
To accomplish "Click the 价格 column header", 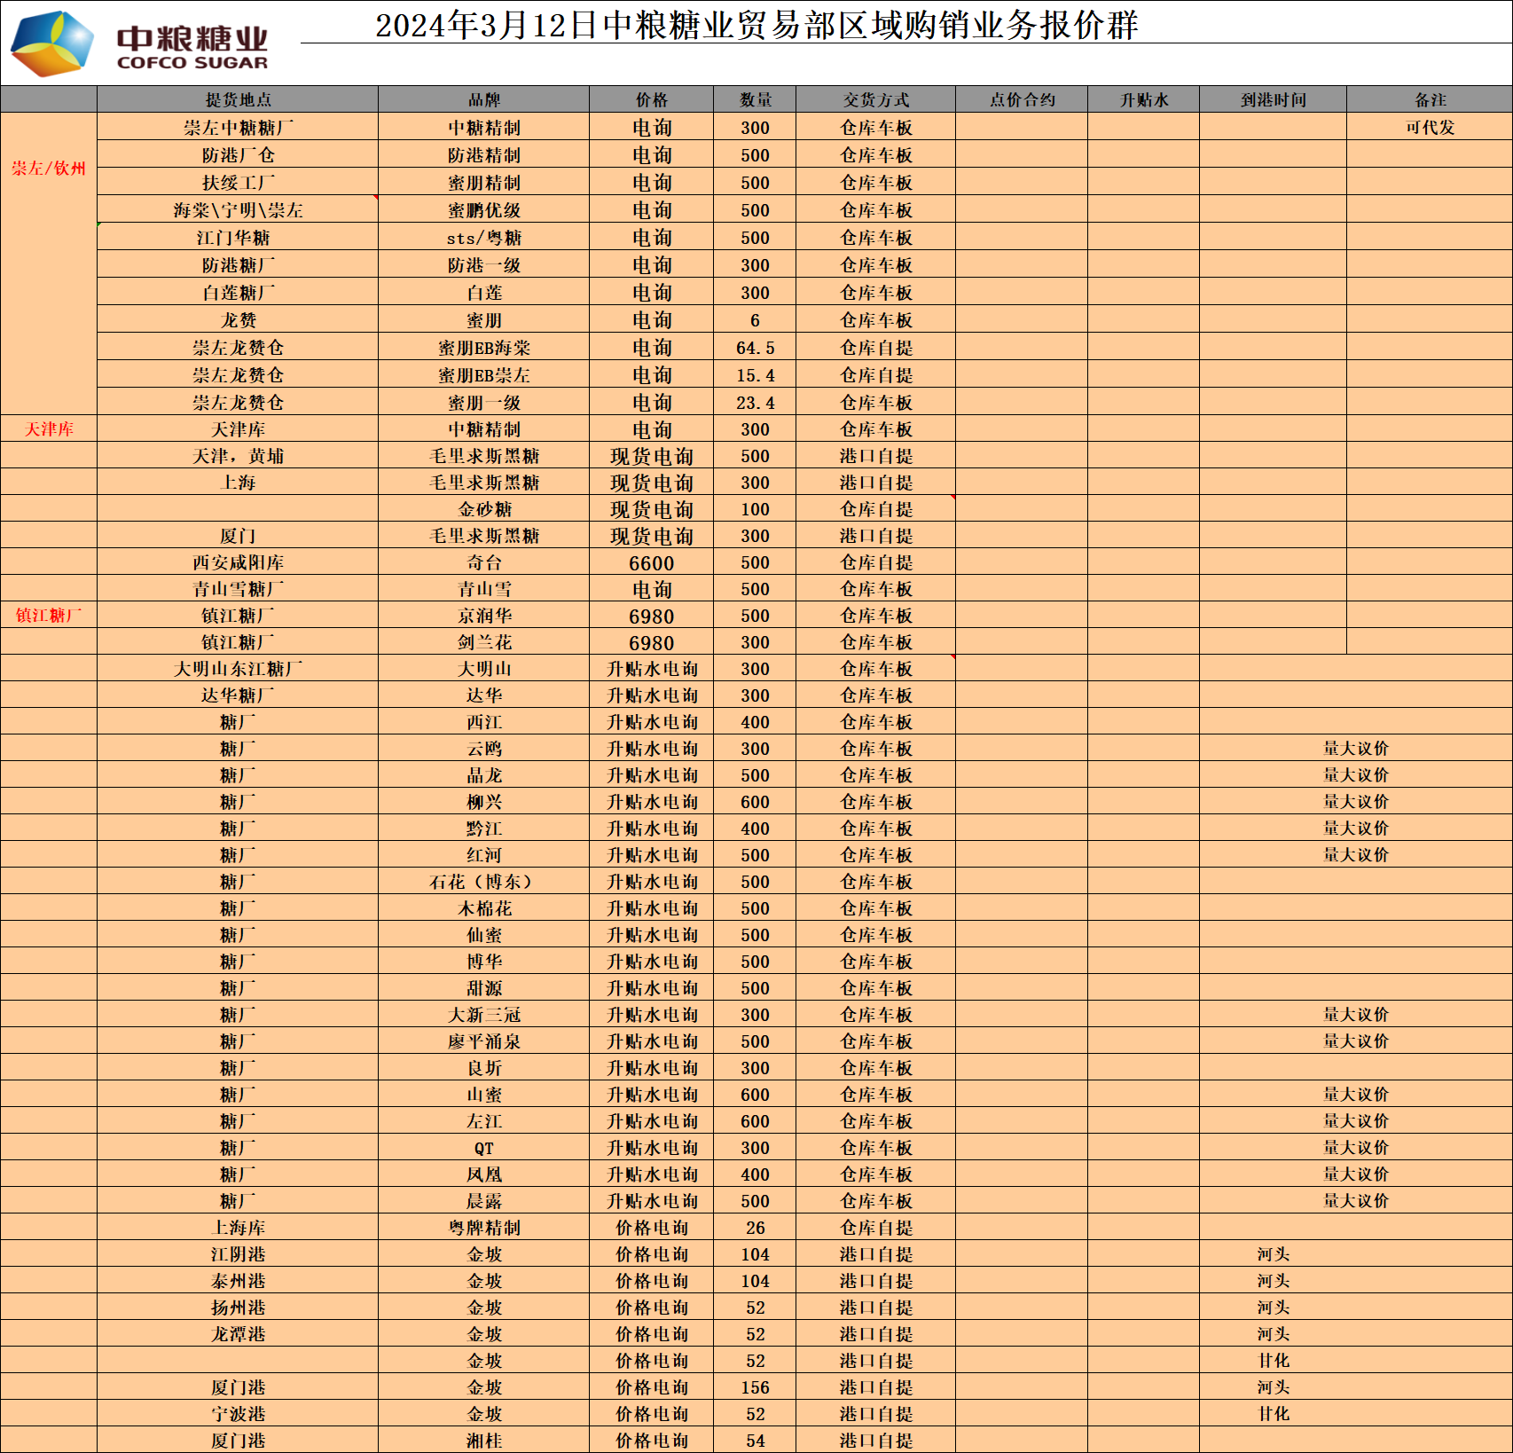I will 651,100.
